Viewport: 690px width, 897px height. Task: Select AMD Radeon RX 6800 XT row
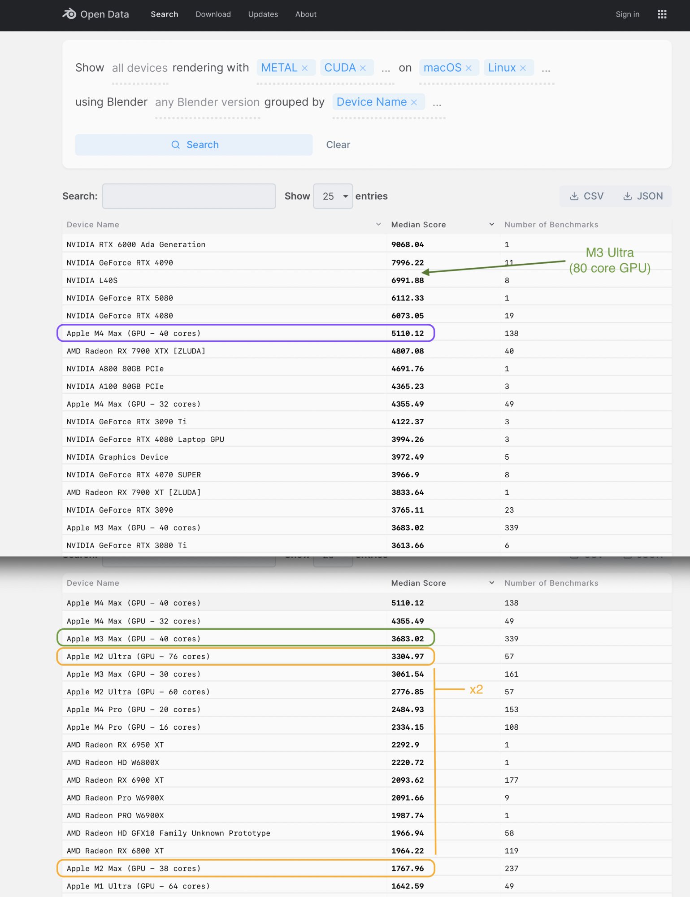tap(367, 851)
